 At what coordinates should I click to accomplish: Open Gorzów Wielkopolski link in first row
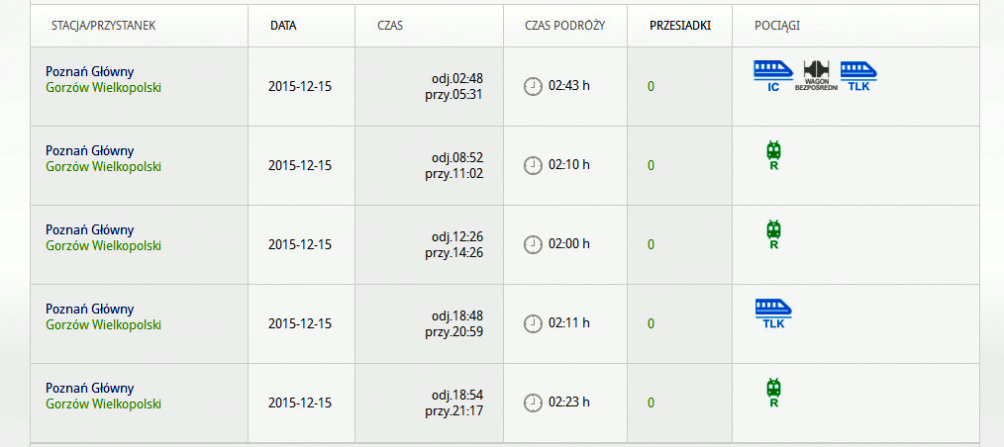point(103,87)
